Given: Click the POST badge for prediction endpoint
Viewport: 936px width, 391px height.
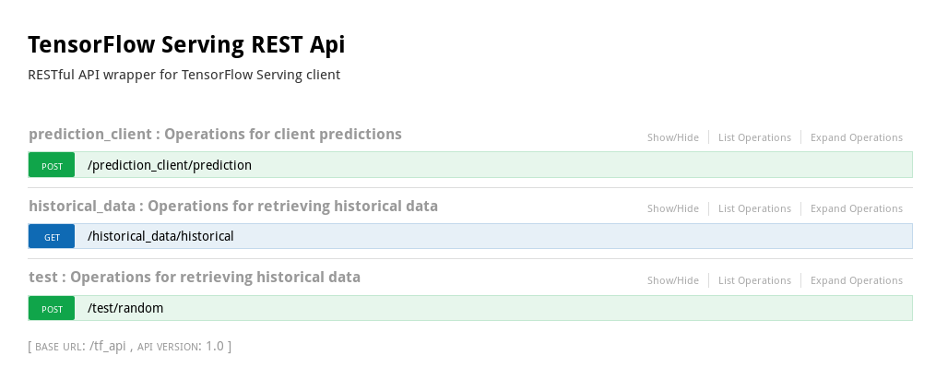Looking at the screenshot, I should [52, 165].
